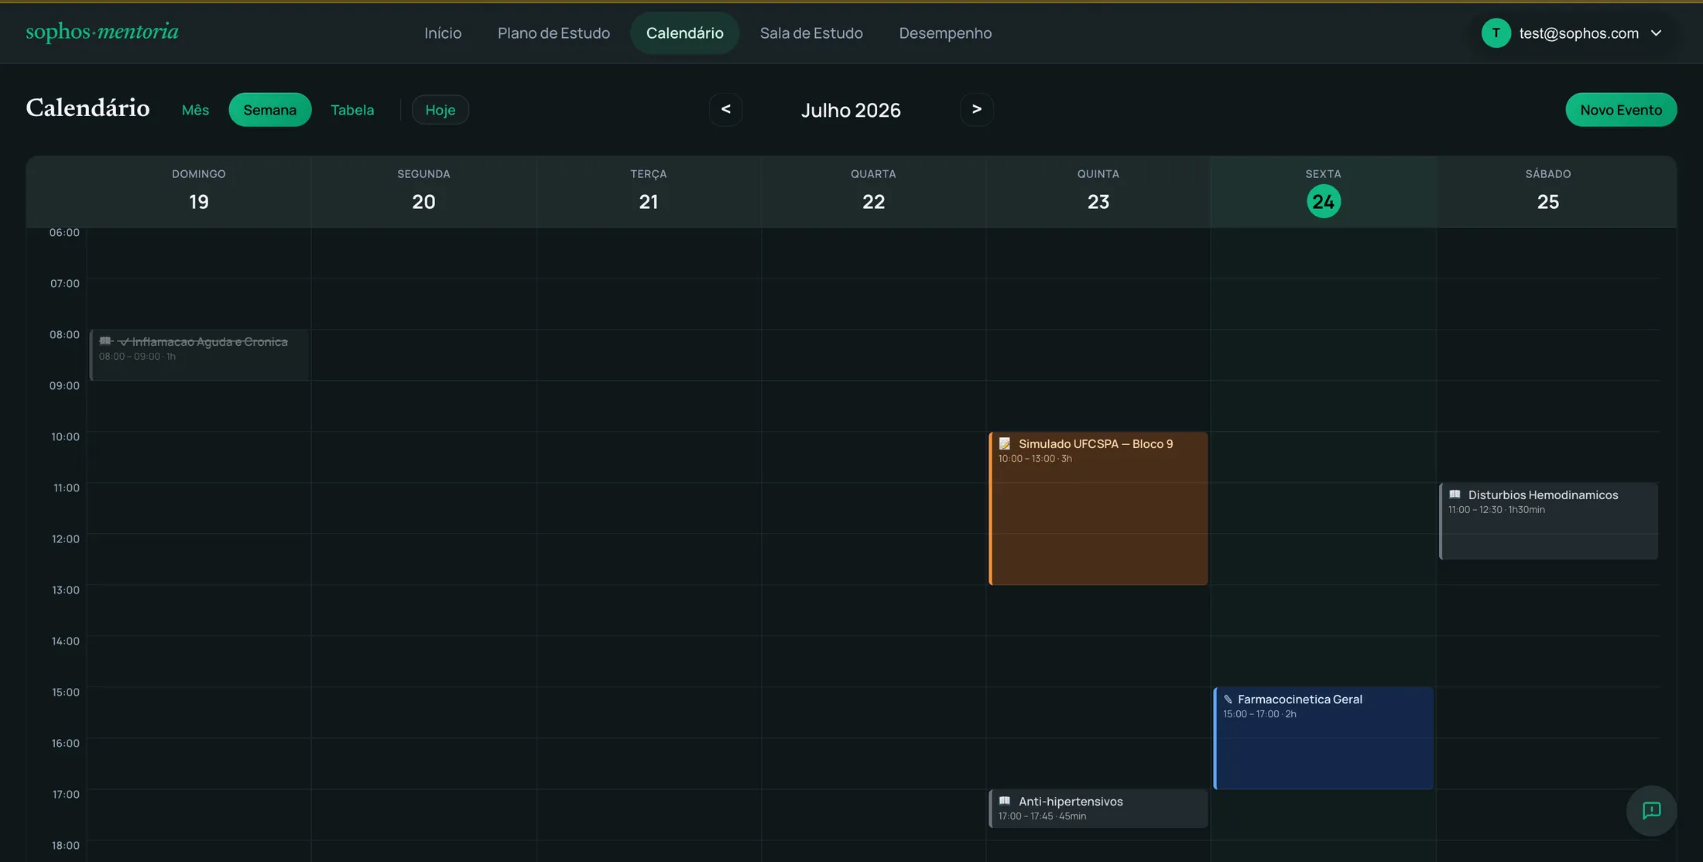Screen dimensions: 1703x862
Task: Open the Desempenho navigation tab
Action: click(945, 32)
